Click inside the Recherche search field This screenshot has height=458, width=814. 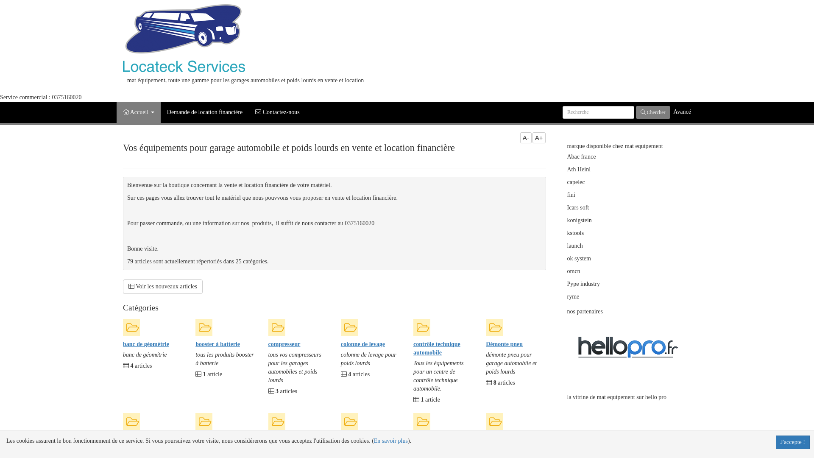[598, 112]
